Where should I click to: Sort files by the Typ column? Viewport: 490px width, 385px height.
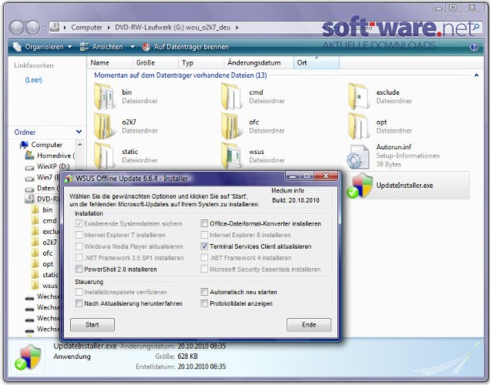[x=201, y=63]
